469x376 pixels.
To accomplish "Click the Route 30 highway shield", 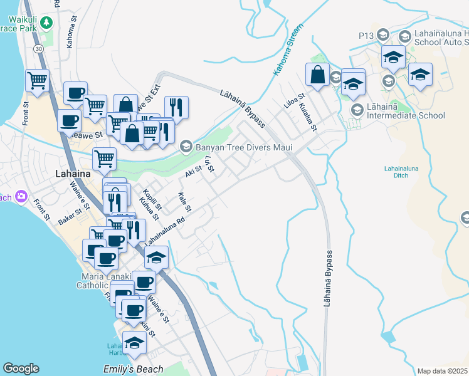I will (x=39, y=49).
